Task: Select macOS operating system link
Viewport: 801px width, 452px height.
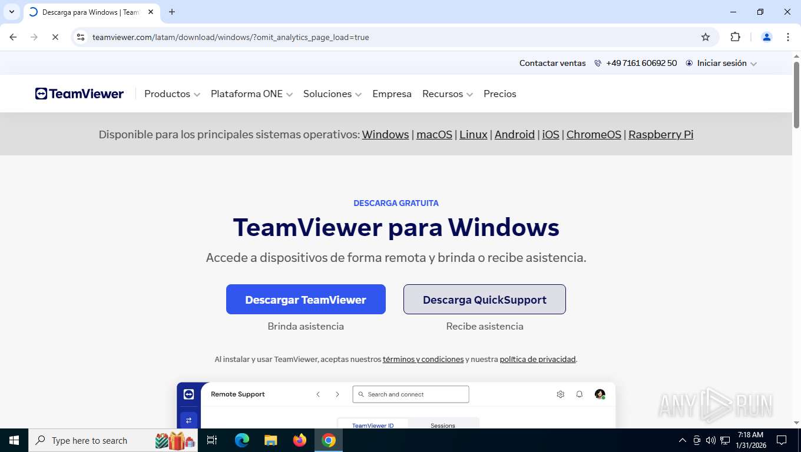Action: point(434,134)
